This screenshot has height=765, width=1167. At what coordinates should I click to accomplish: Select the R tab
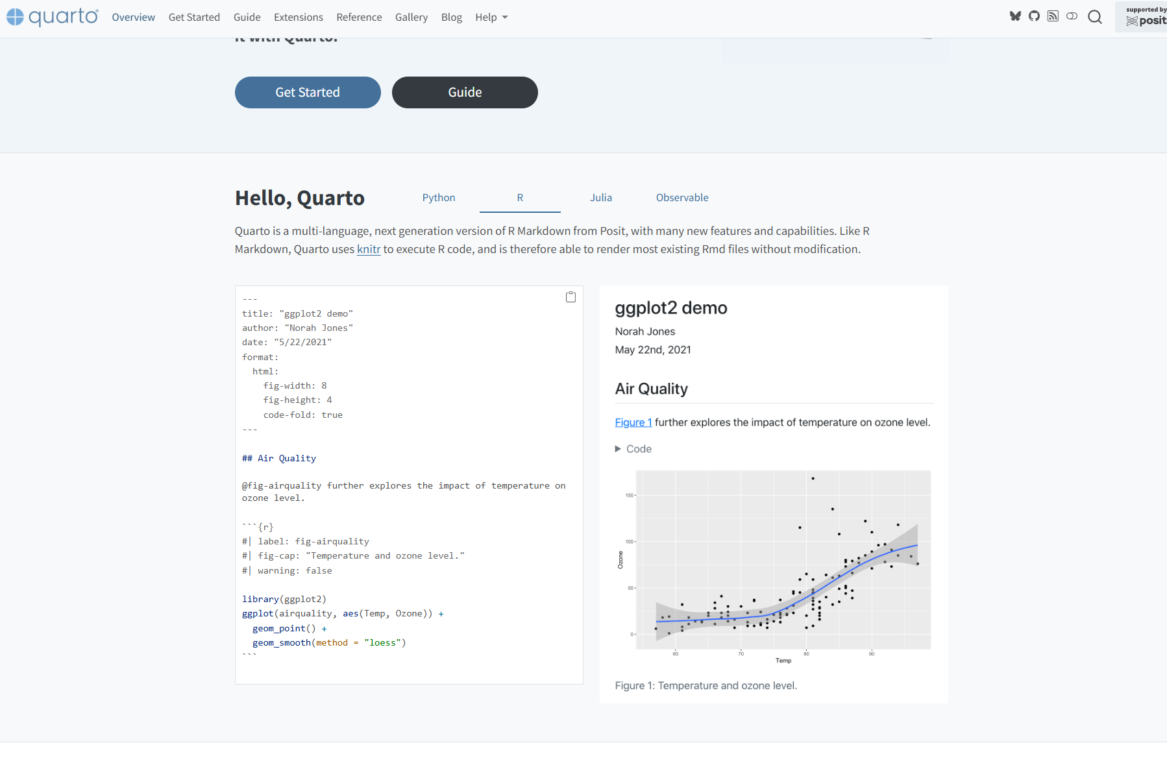520,198
